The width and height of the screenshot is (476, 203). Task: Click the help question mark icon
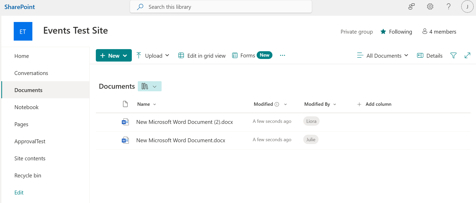pos(449,6)
